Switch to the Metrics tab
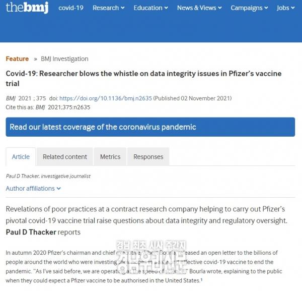This screenshot has width=302, height=291. tap(110, 157)
